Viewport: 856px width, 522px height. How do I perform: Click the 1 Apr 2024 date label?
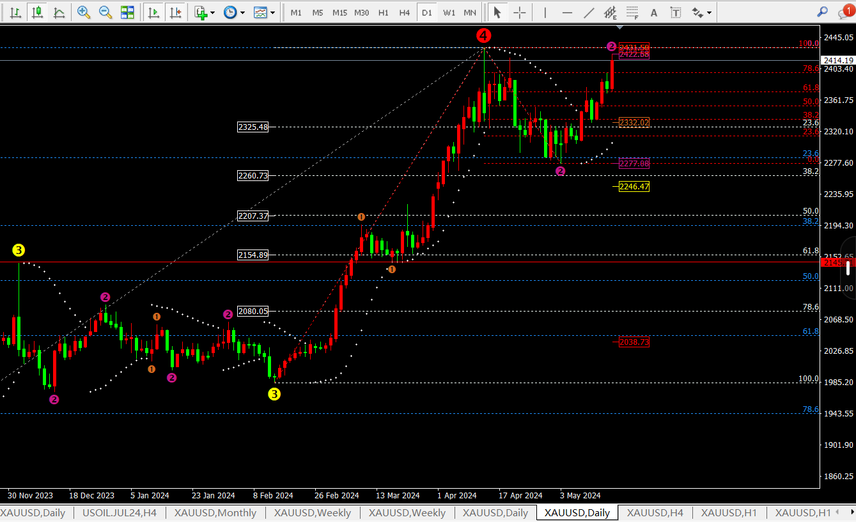coord(457,496)
